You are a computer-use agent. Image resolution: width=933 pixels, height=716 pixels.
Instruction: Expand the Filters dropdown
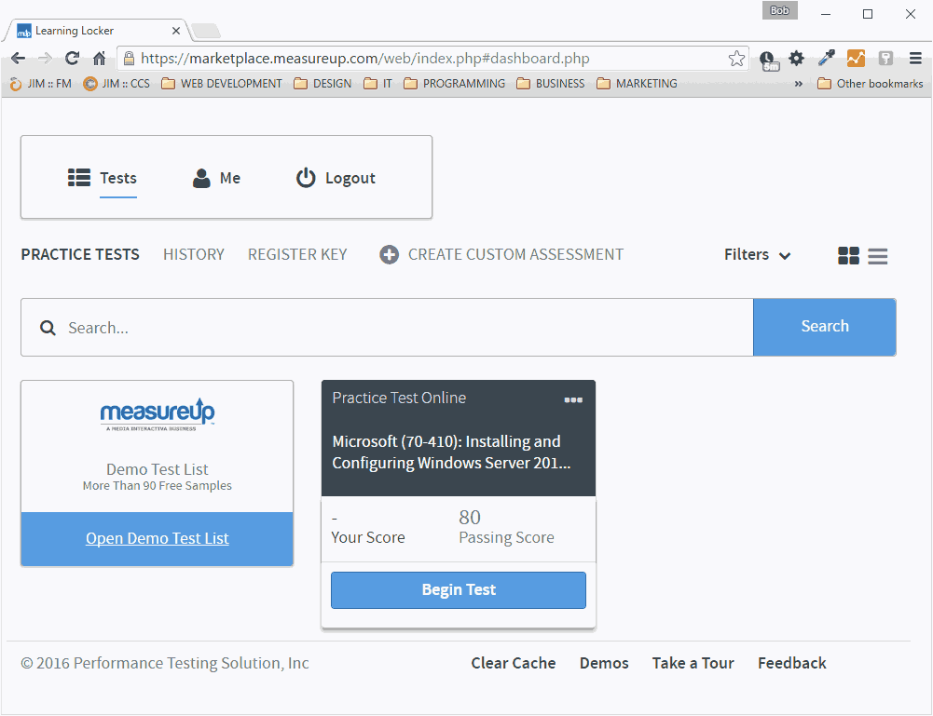click(x=758, y=255)
